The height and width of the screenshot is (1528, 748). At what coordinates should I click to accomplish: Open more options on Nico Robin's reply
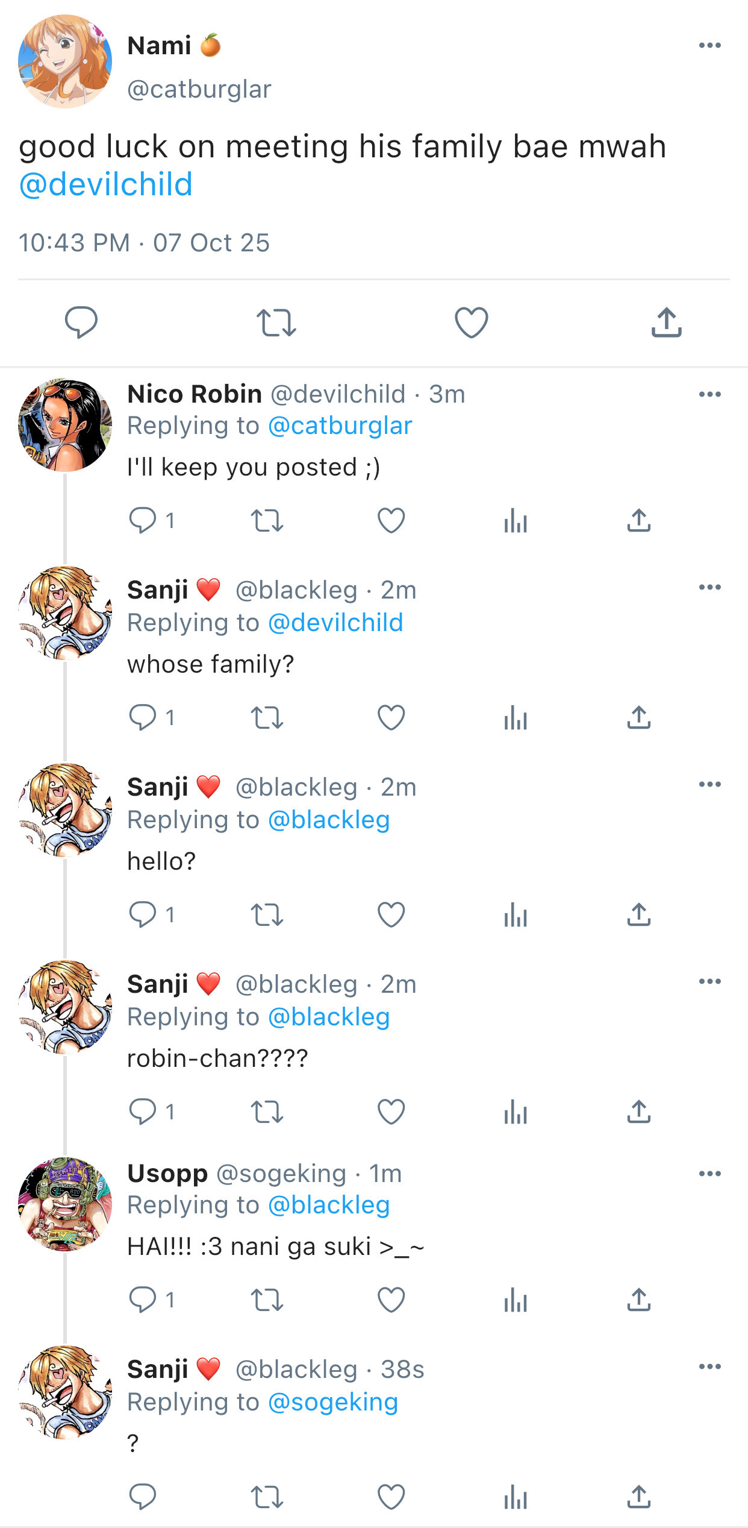(x=709, y=394)
